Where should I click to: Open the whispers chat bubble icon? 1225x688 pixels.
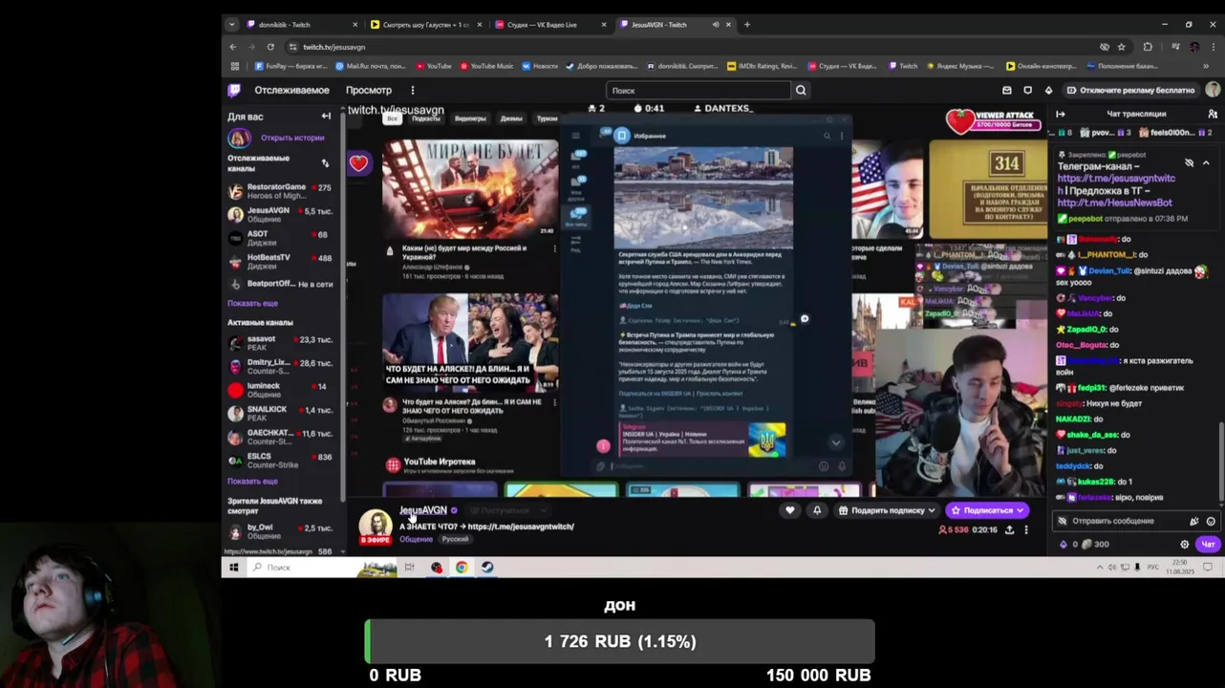(x=1028, y=90)
